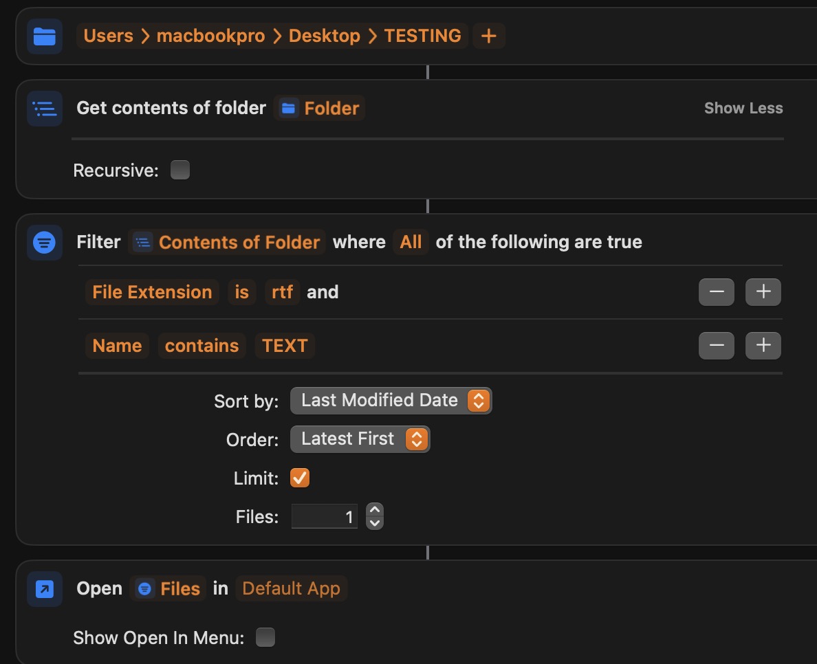Click the blue folder action icon
817x664 pixels.
pos(45,36)
